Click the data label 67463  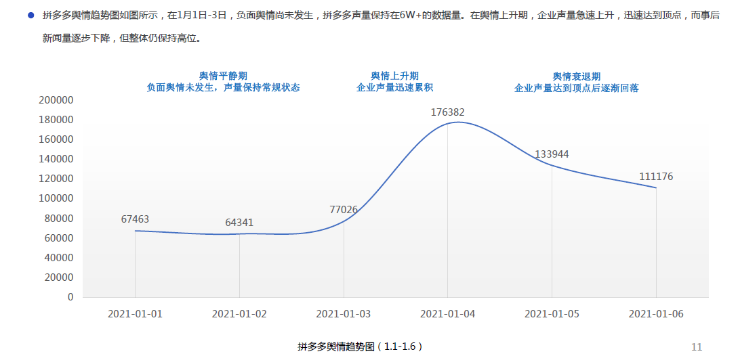pos(135,219)
